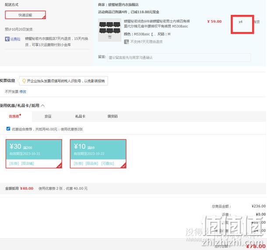
Task: Click the 运费 ¥0.00 value
Action: coord(261,214)
